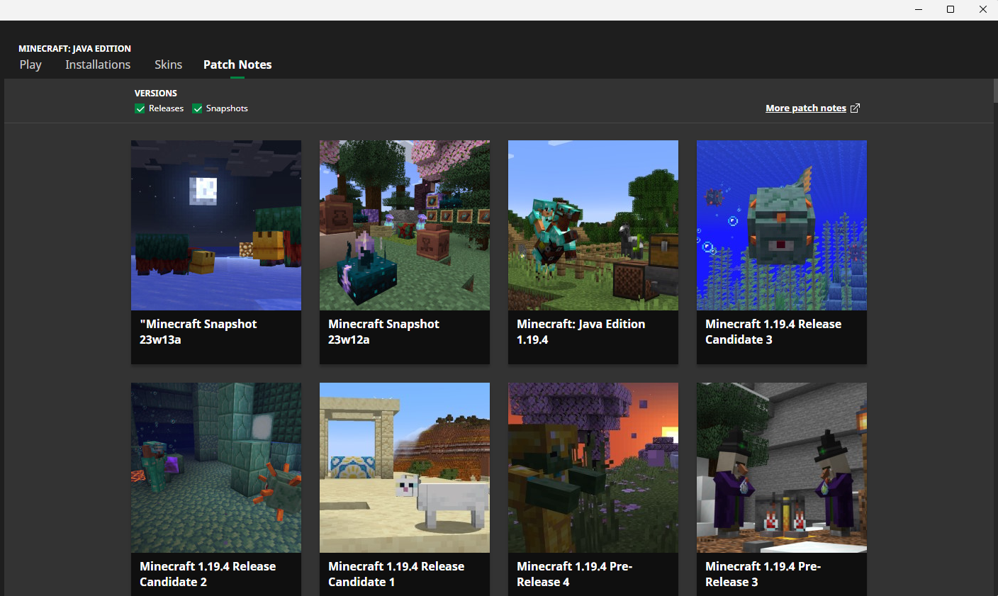998x596 pixels.
Task: Uncheck the Releases checkbox
Action: [x=140, y=108]
